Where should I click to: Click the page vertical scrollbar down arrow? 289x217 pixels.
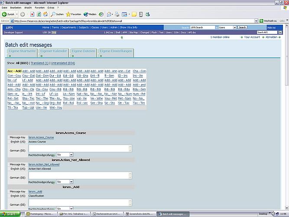(x=287, y=207)
